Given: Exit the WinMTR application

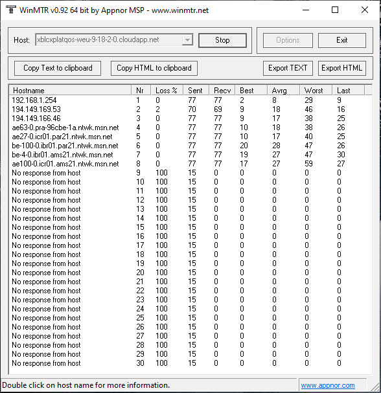Looking at the screenshot, I should [x=342, y=40].
